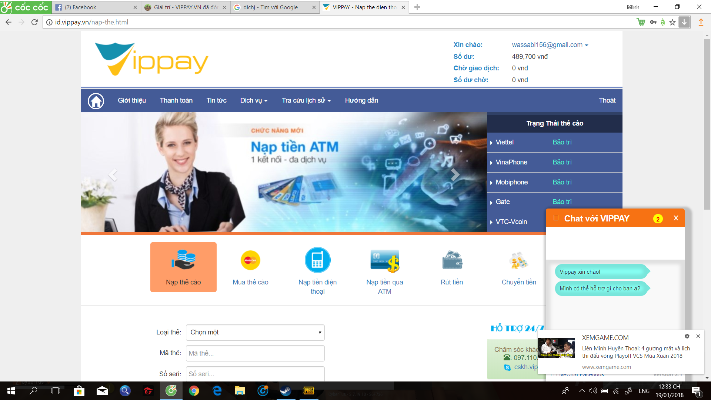
Task: Bookmark page with the star icon
Action: click(x=672, y=22)
